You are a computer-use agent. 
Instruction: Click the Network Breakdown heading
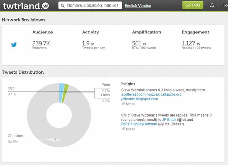pyautogui.click(x=23, y=20)
